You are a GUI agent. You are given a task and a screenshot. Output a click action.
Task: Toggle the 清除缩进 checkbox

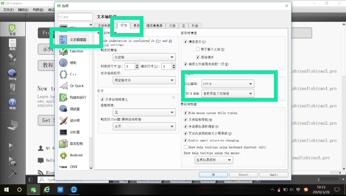tap(198, 57)
